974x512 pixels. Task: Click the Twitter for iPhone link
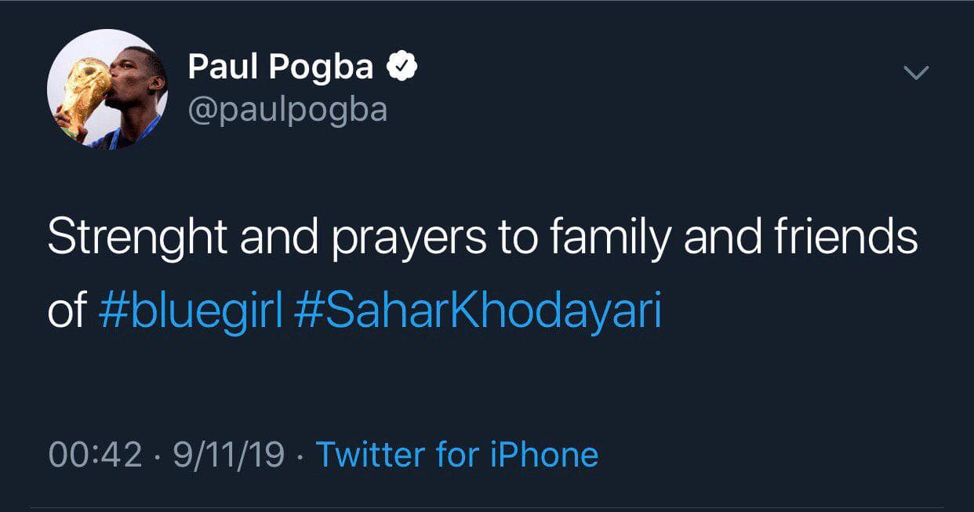(457, 455)
